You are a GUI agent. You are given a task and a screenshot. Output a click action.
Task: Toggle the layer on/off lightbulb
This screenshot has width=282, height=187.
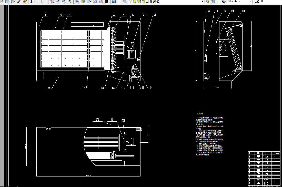[x=131, y=1]
